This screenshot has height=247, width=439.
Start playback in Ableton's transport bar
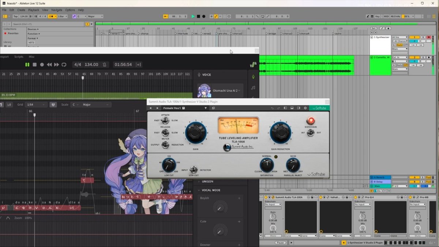coord(193,16)
